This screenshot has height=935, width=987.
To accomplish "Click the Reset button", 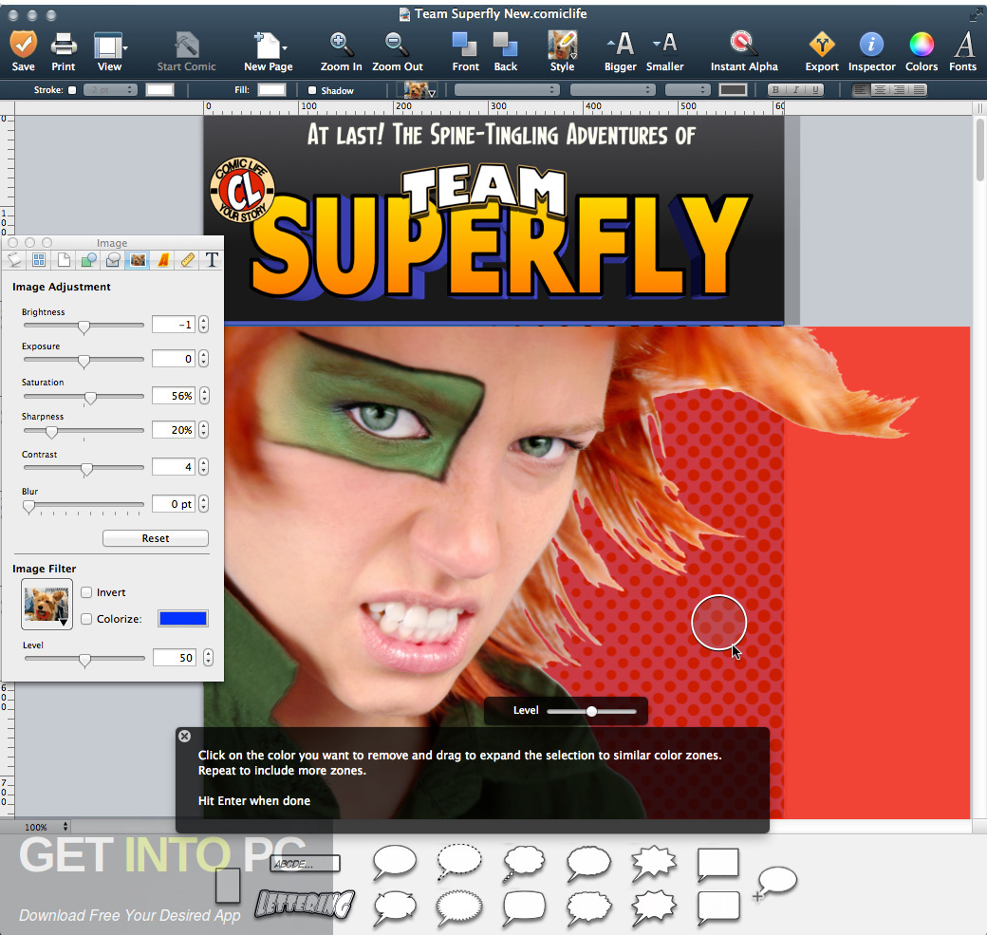I will point(156,538).
